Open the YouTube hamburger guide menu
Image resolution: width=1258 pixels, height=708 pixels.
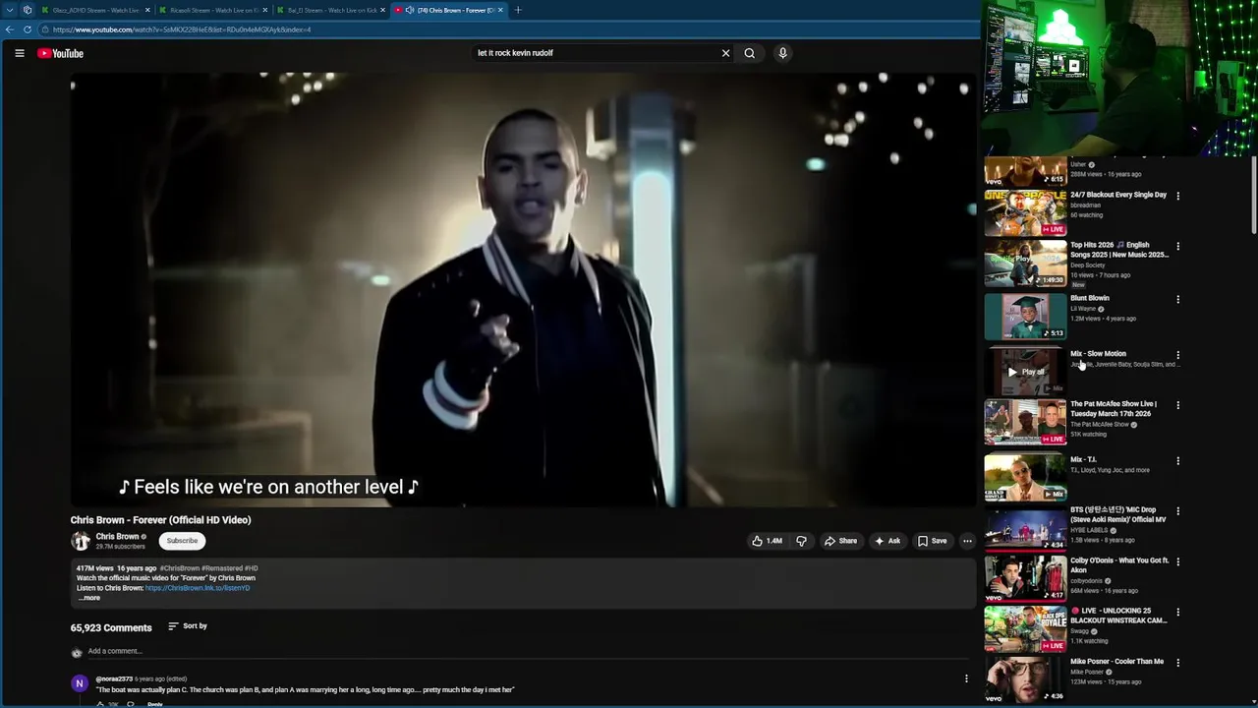click(x=19, y=53)
